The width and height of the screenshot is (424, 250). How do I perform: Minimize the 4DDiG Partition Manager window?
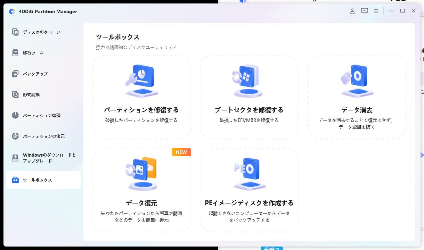coord(391,11)
